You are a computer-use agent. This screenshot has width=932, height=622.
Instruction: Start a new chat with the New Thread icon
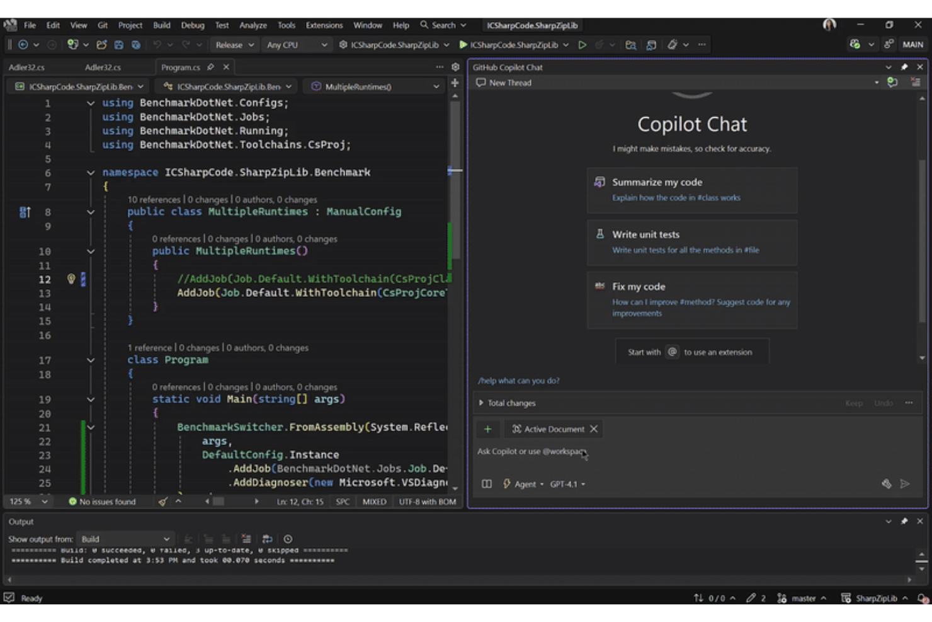[x=481, y=83]
